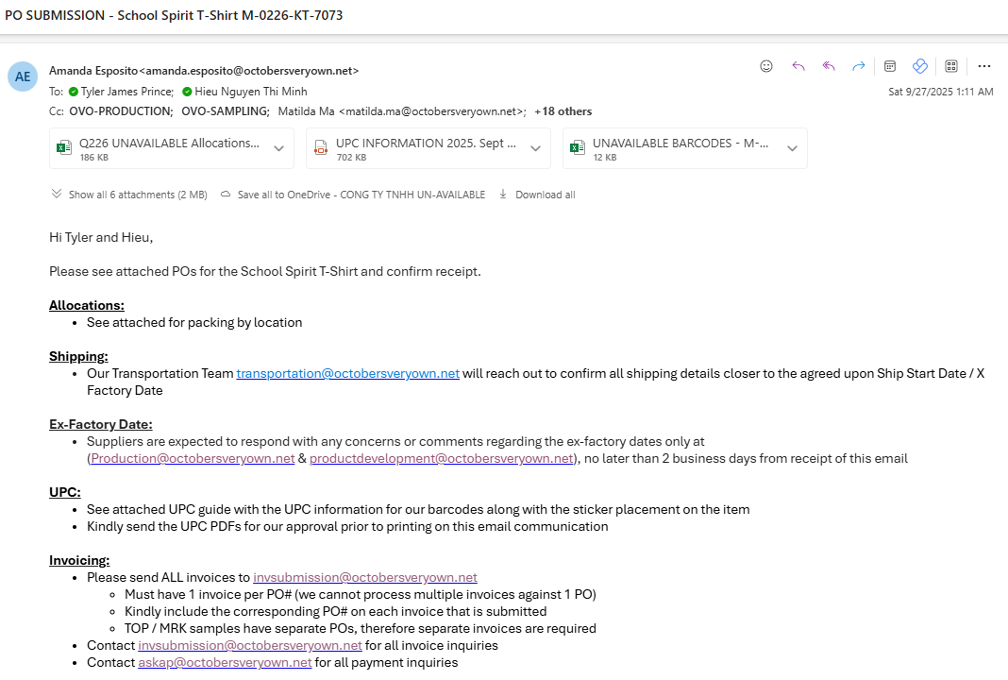Click the Reply arrow icon
Image resolution: width=1008 pixels, height=680 pixels.
click(x=798, y=66)
